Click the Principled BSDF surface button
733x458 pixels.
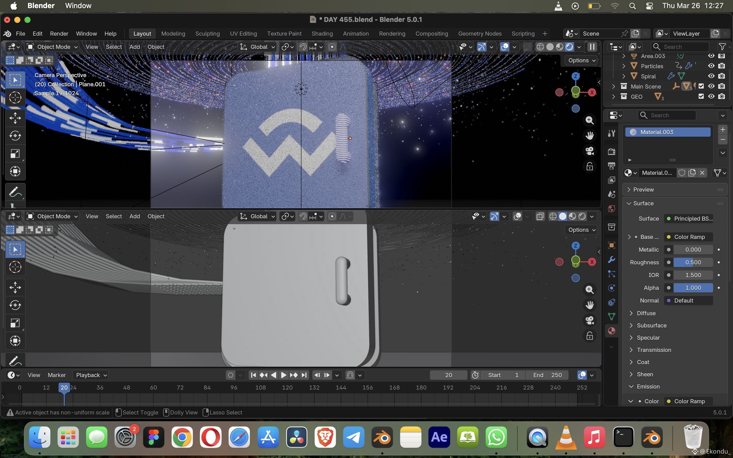(688, 219)
